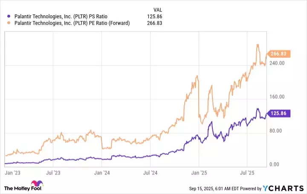Select the Jan '24 x-axis label
307x194 pixels.
pyautogui.click(x=101, y=174)
